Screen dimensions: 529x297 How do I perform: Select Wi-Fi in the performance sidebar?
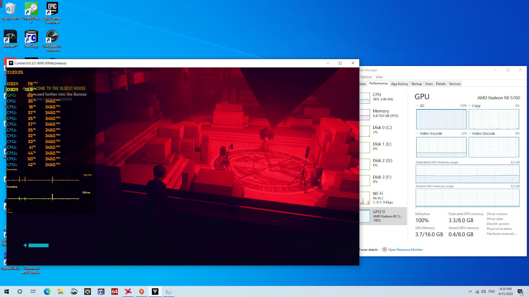pyautogui.click(x=383, y=198)
